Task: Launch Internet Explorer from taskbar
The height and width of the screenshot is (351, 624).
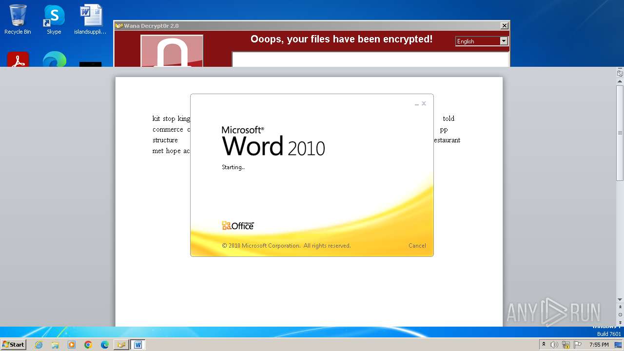Action: click(x=39, y=345)
